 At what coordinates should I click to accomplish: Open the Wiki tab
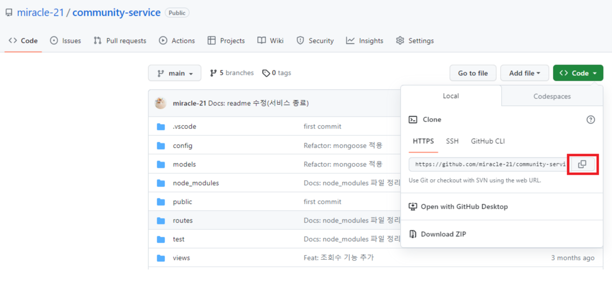point(271,40)
